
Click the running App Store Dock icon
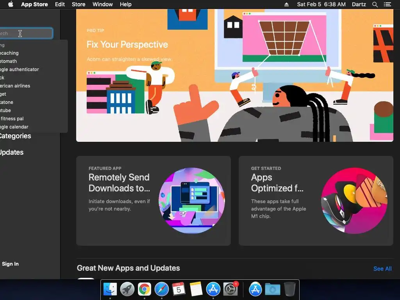click(x=213, y=289)
